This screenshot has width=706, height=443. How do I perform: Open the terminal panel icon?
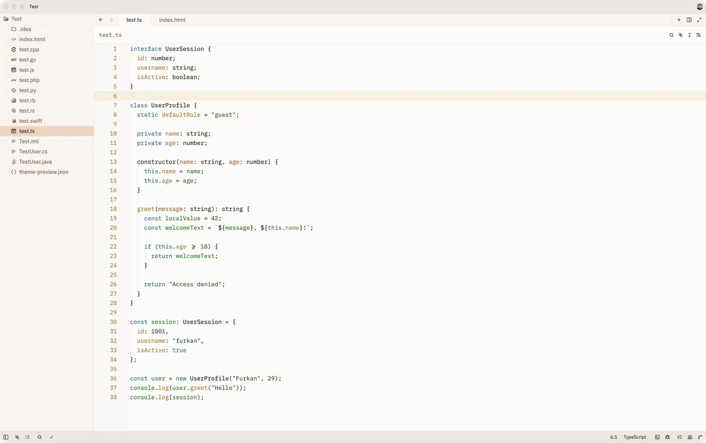(657, 437)
